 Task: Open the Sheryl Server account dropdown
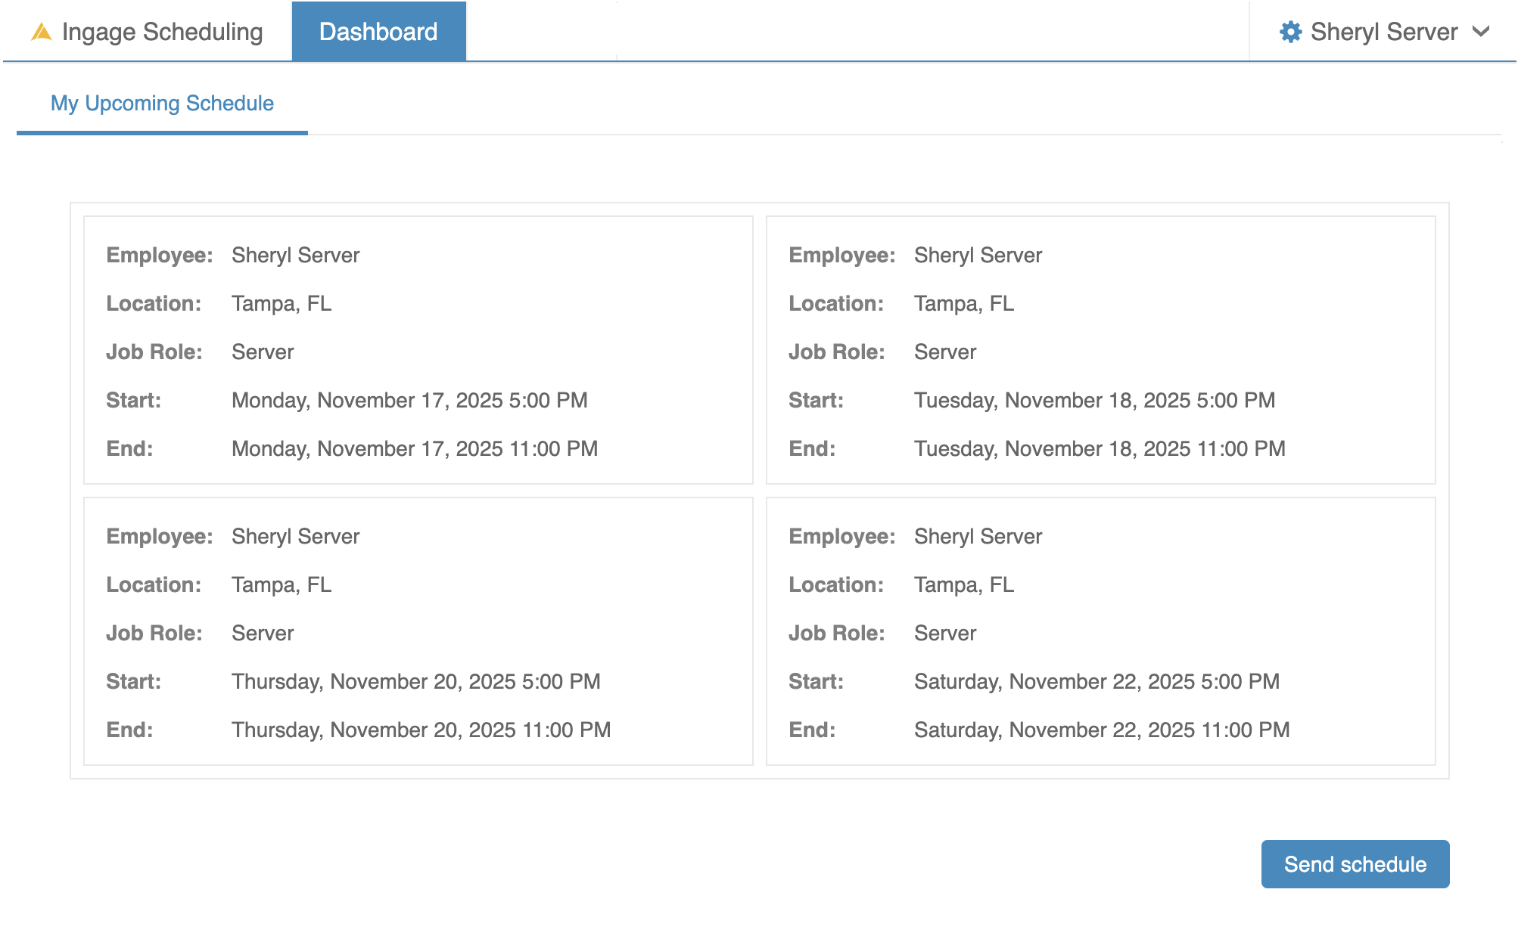(x=1383, y=32)
